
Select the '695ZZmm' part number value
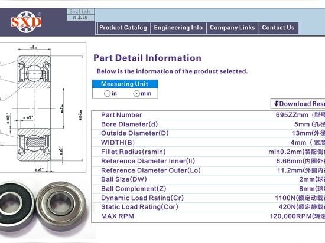point(292,115)
